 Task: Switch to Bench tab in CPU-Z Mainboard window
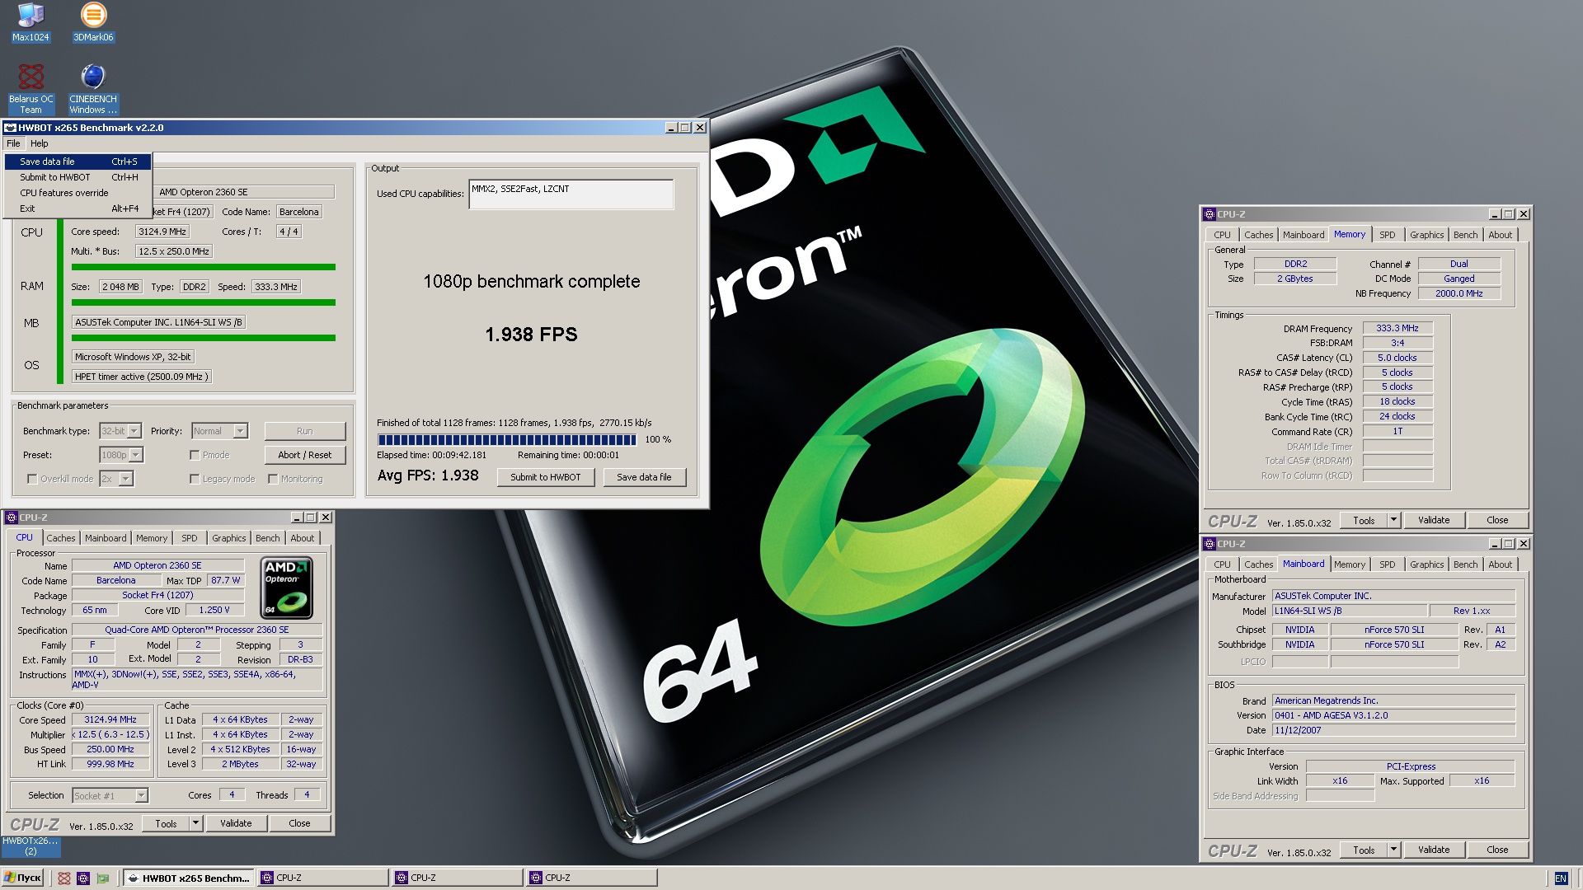click(x=1465, y=564)
